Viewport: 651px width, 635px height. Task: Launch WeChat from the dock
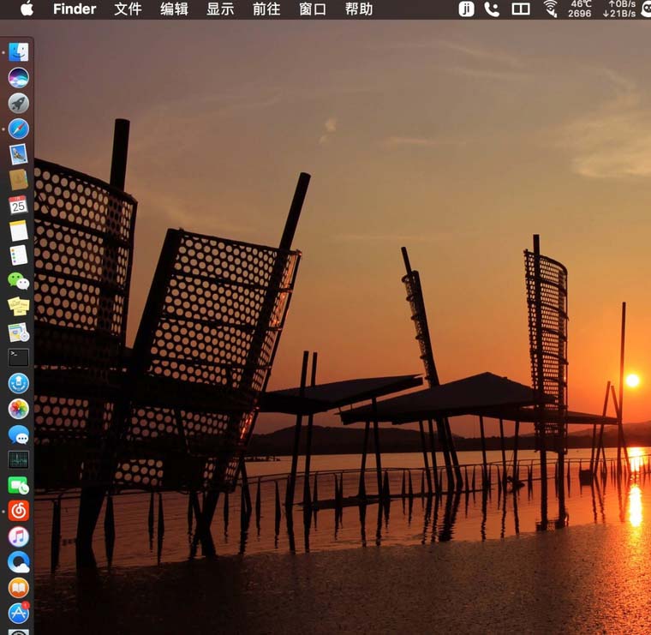18,281
